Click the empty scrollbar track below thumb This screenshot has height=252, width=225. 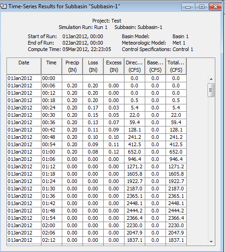pyautogui.click(x=211, y=167)
